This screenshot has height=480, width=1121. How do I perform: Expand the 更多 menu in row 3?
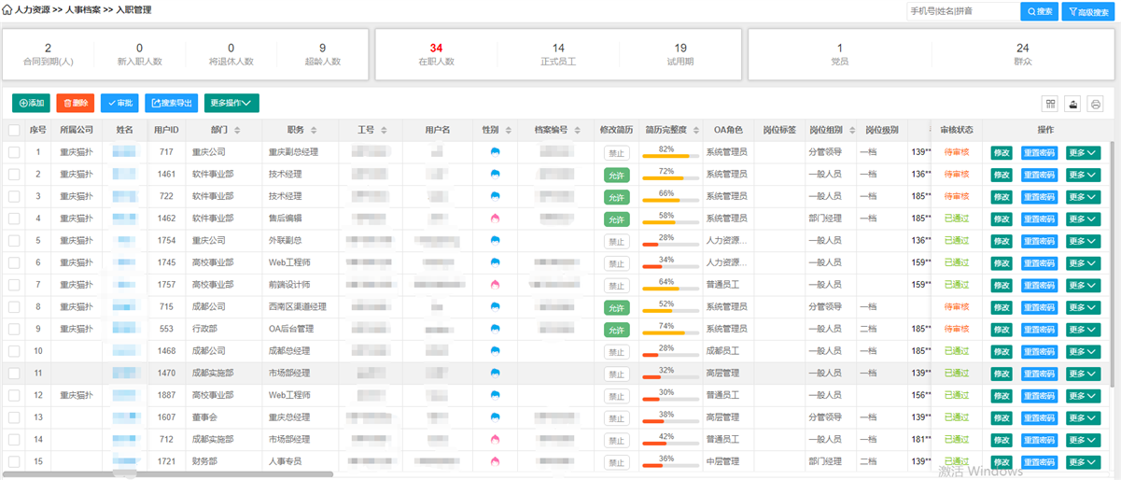(1084, 196)
